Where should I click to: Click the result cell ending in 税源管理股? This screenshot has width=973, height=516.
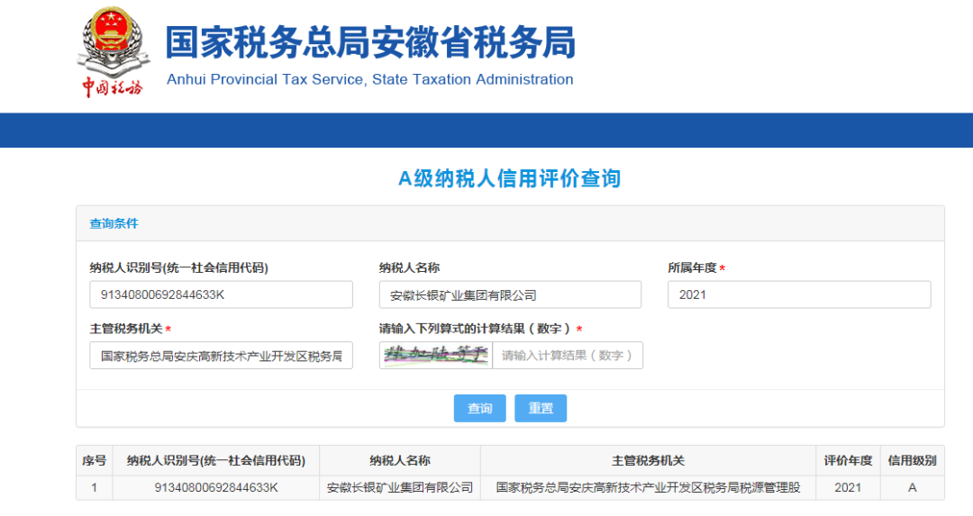pyautogui.click(x=648, y=487)
